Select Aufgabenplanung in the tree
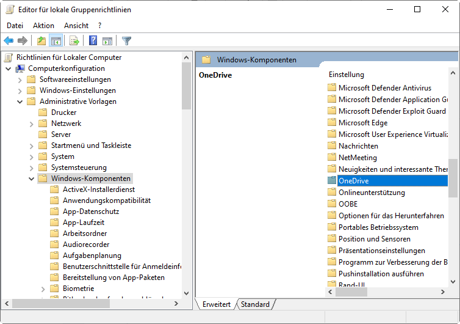460x324 pixels. (92, 256)
